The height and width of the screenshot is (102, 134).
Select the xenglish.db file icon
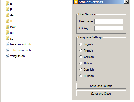(7, 56)
